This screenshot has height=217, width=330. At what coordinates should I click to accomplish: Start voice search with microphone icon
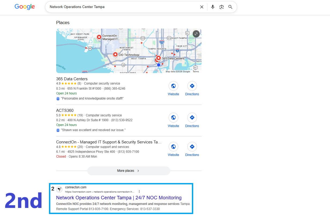(x=213, y=7)
